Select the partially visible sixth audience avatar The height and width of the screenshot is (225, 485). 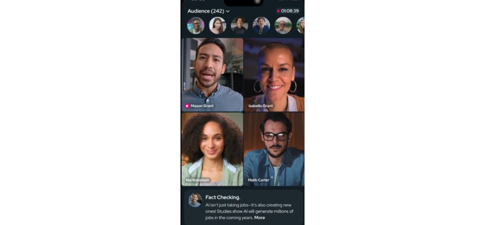(x=300, y=25)
